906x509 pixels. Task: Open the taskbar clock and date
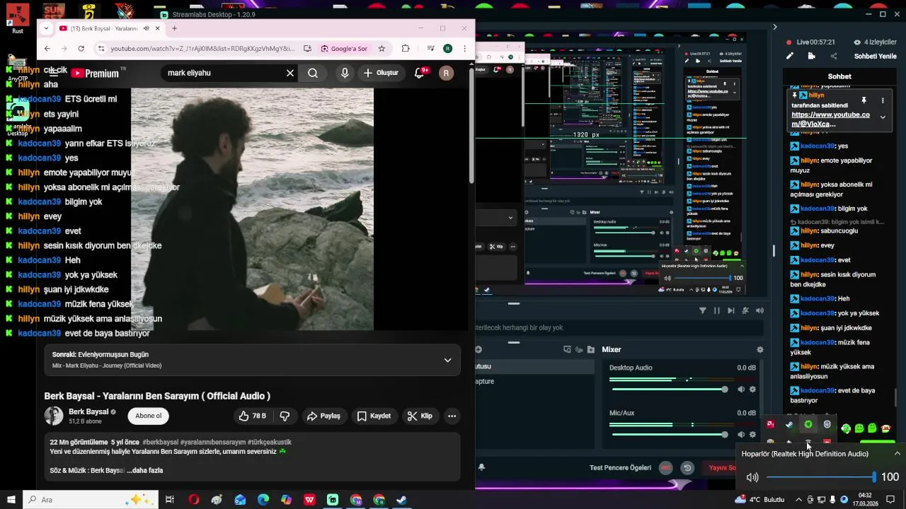coord(865,500)
